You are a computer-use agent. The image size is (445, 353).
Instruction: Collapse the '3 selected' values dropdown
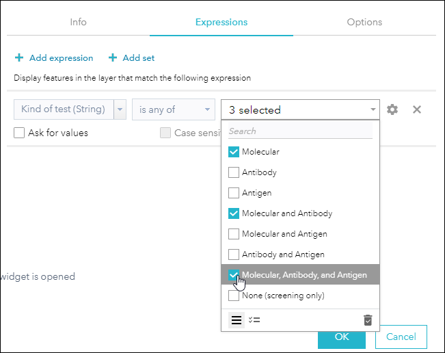(373, 109)
